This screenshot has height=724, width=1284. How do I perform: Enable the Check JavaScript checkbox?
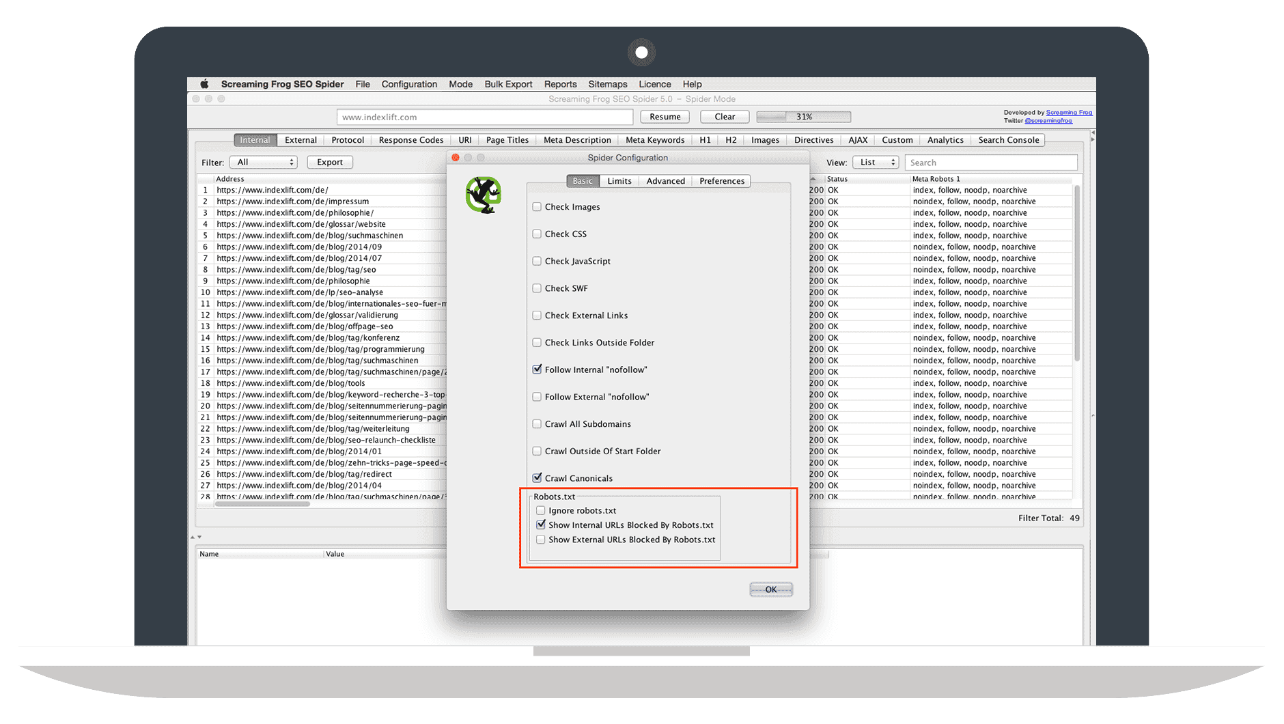537,261
